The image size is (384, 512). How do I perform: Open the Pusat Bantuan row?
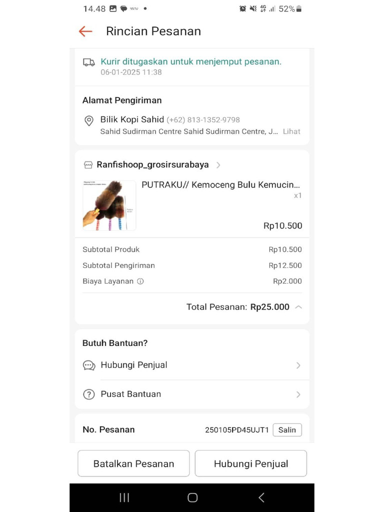coord(192,394)
